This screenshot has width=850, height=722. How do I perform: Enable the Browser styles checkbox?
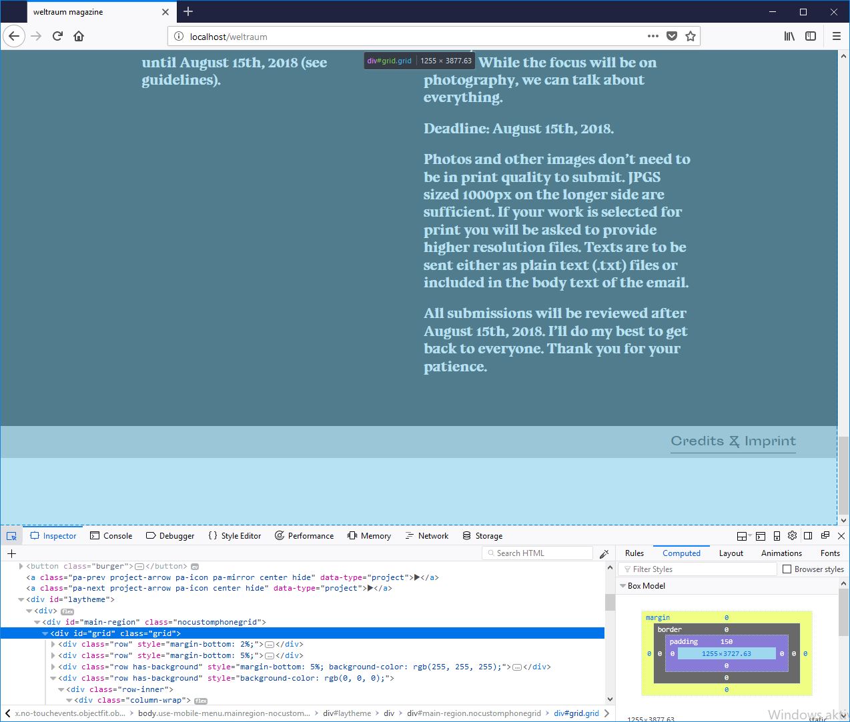(787, 569)
